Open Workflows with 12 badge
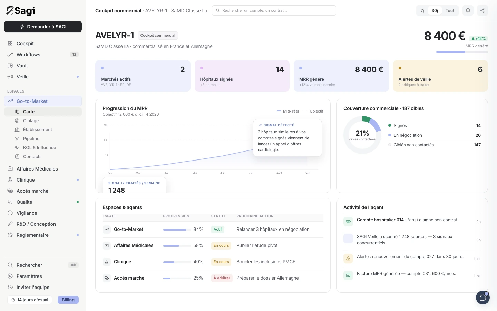Screen dimensions: 497x311 (x=43, y=55)
